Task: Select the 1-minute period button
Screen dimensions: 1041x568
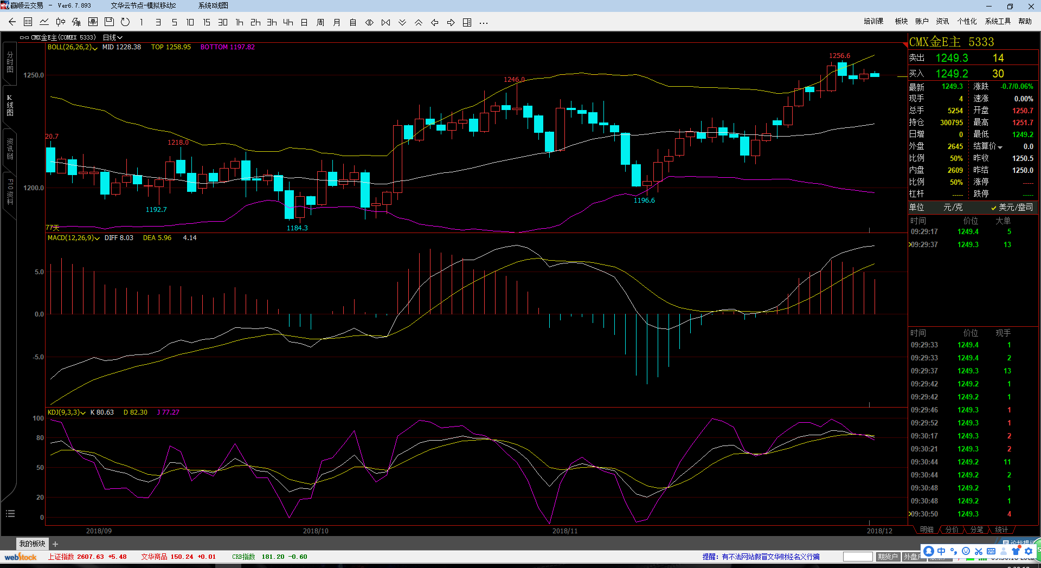Action: point(142,22)
